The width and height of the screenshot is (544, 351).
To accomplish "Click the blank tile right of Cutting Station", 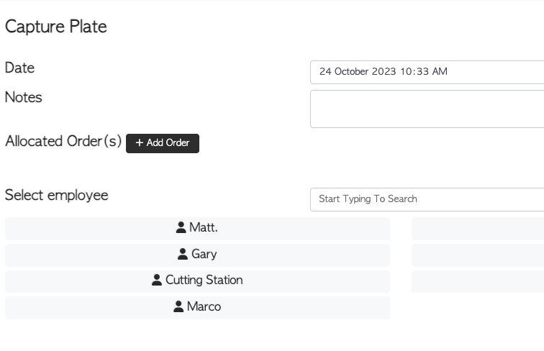I will tap(477, 281).
